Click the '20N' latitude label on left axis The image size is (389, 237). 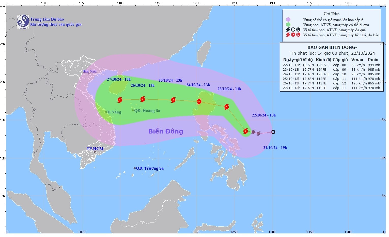pyautogui.click(x=3, y=82)
